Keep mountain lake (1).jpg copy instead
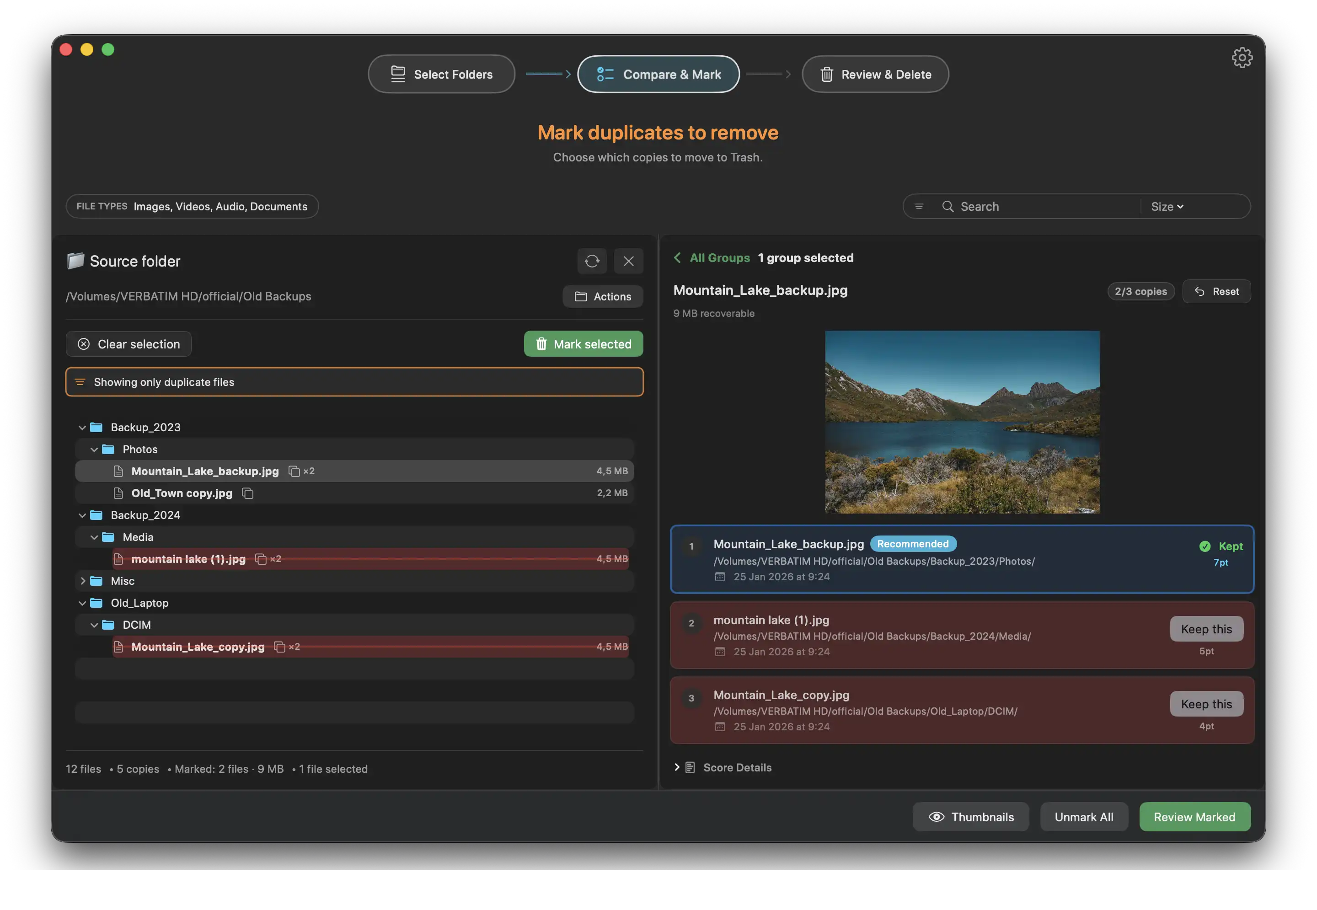The image size is (1317, 910). (x=1206, y=629)
